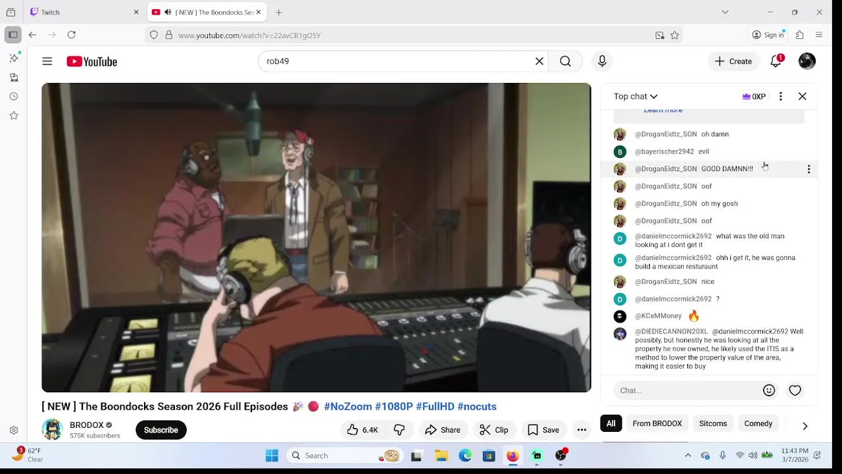Bookmark this page with the star
This screenshot has height=474, width=842.
(674, 36)
